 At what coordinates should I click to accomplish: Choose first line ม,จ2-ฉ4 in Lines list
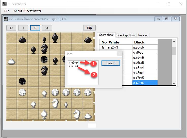(x=74, y=62)
